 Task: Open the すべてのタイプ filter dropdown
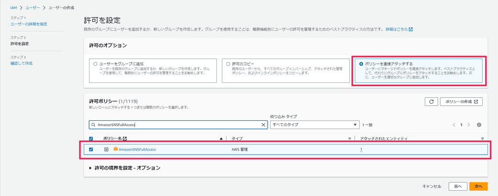coord(315,125)
